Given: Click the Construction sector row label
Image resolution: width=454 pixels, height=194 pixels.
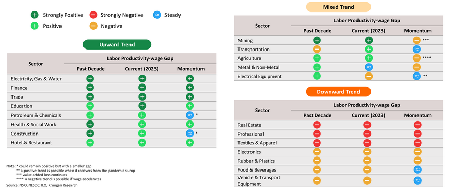Looking at the screenshot, I should tap(25, 134).
